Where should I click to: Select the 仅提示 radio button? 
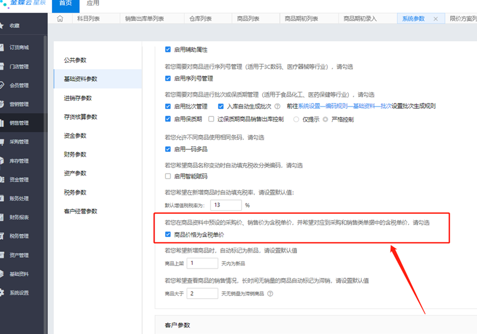pyautogui.click(x=296, y=119)
